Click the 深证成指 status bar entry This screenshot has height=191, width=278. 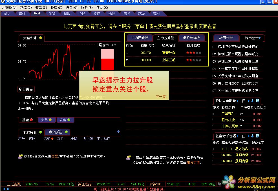click(x=85, y=184)
